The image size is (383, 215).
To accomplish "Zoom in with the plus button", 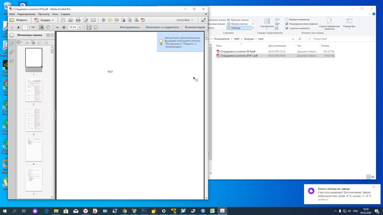I will click(x=64, y=27).
